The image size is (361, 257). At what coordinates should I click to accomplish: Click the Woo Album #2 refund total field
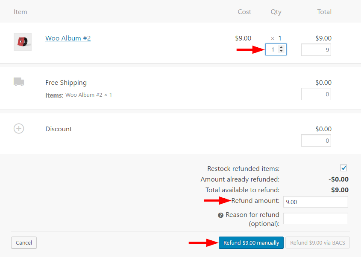316,50
